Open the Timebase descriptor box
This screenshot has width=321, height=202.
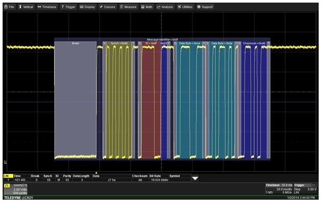tap(279, 189)
